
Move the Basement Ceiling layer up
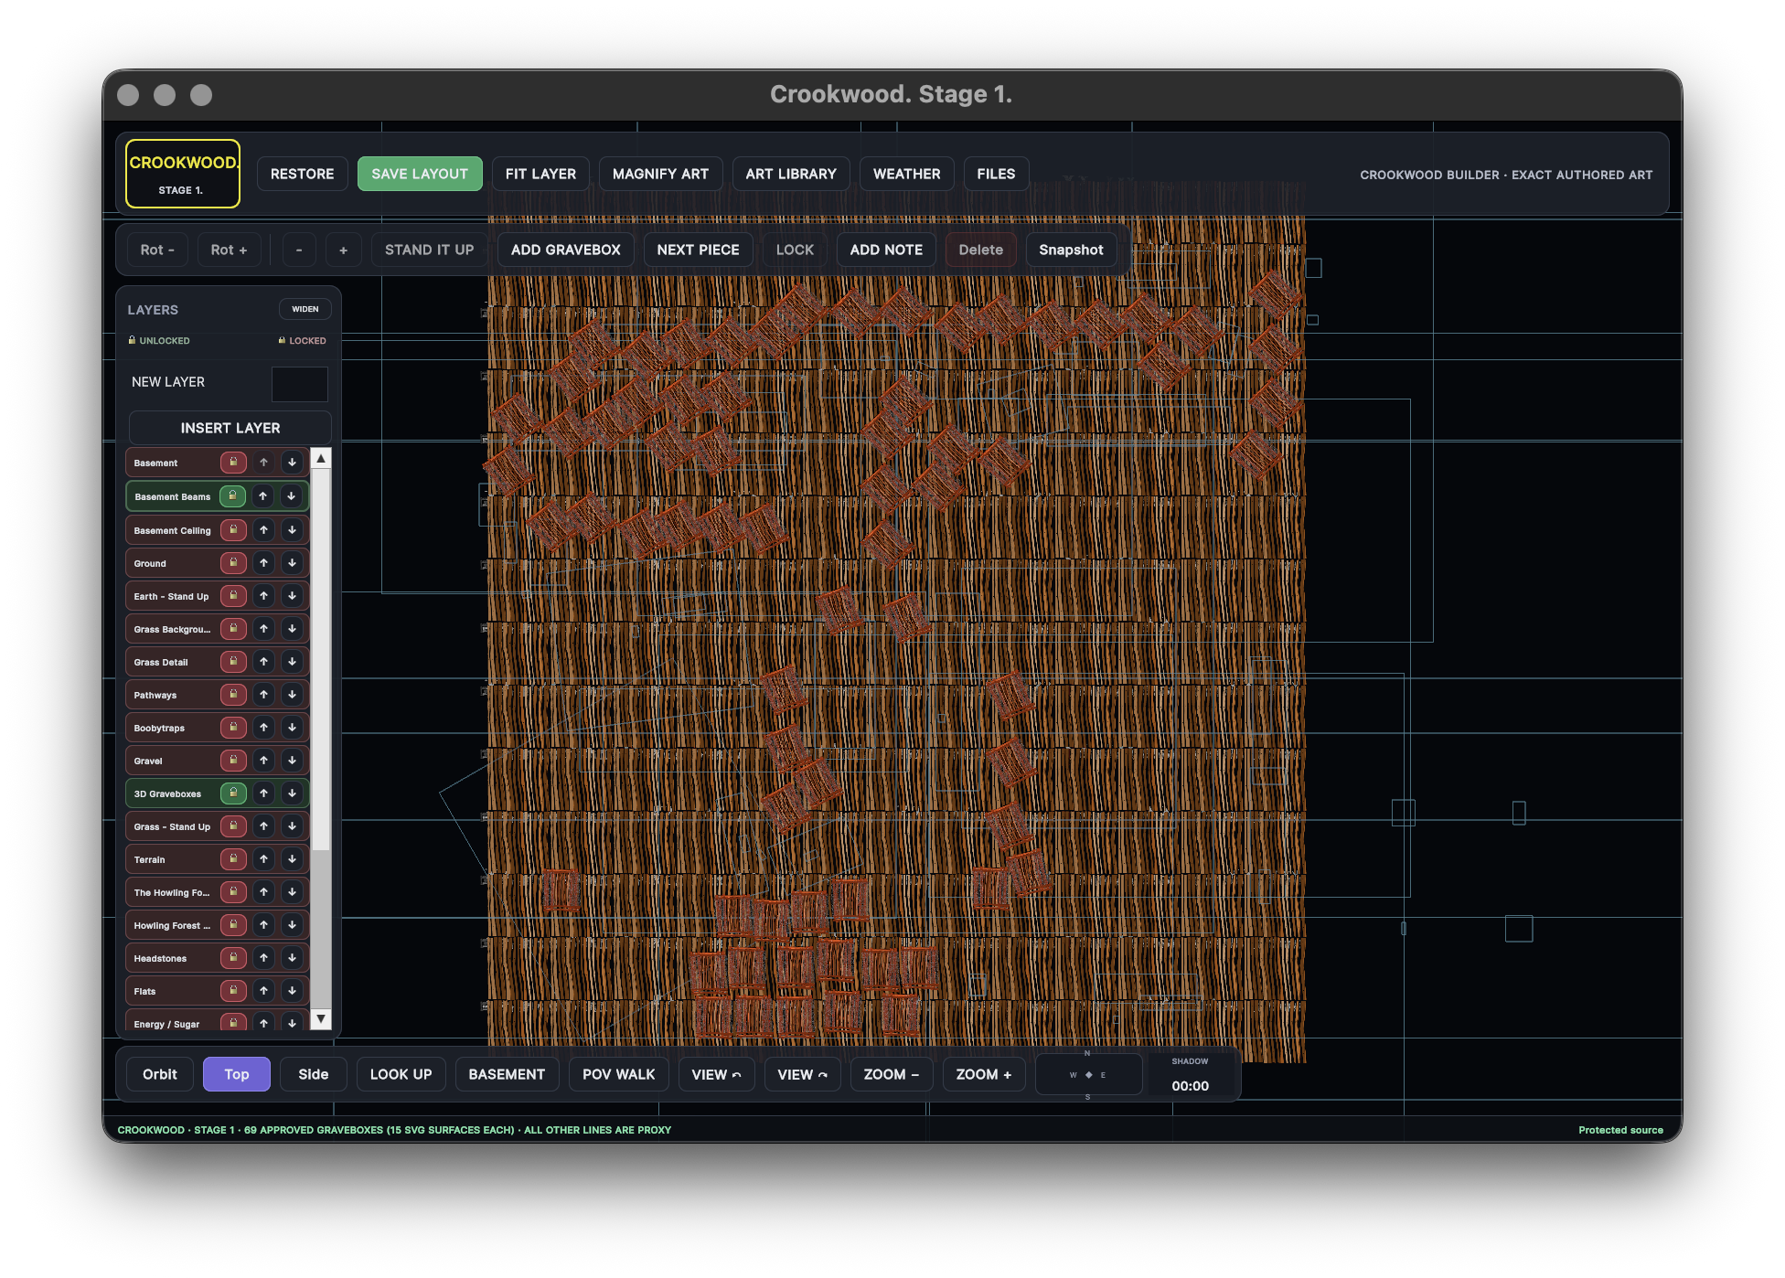(x=263, y=530)
